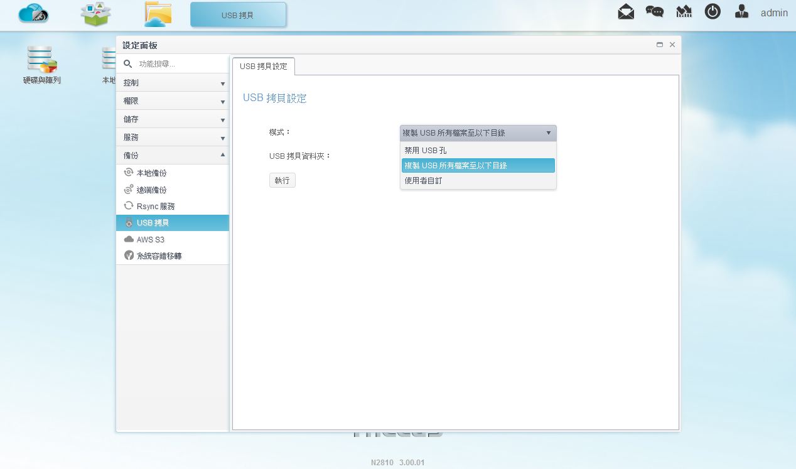Click the USB 拷貝資料夾 label

pyautogui.click(x=300, y=156)
